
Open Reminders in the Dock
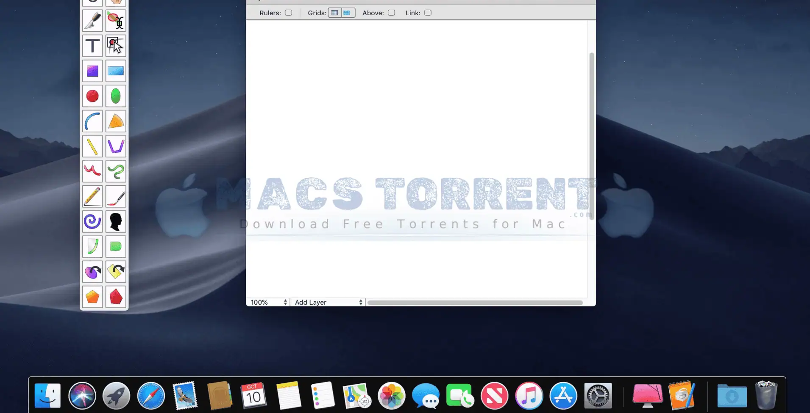click(x=323, y=396)
